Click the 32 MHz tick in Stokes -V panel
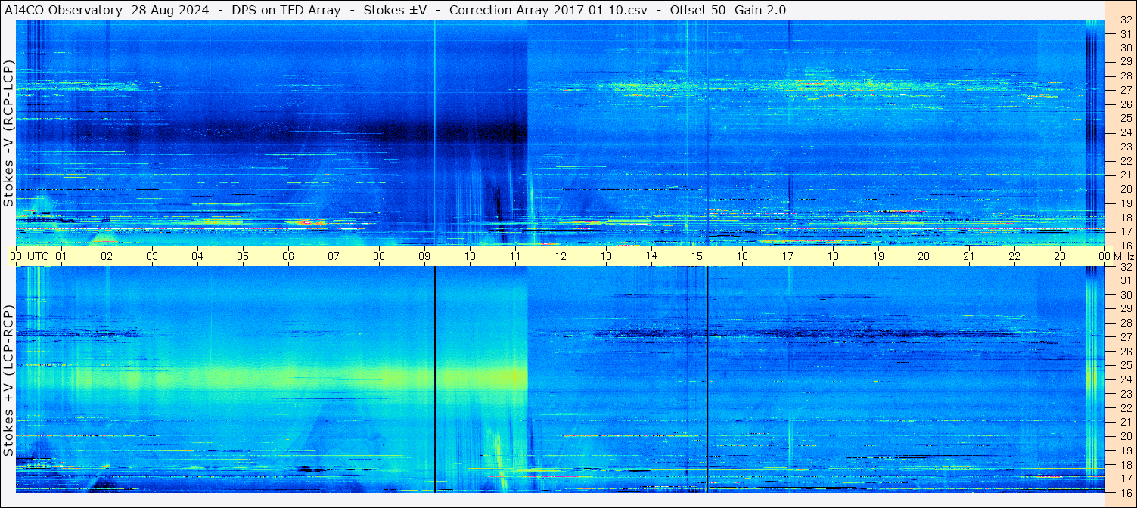 [1125, 20]
